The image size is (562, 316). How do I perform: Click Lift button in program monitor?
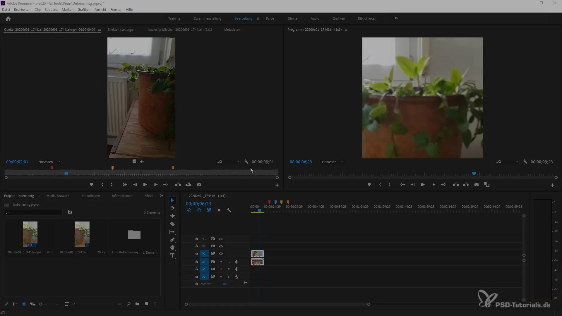point(456,185)
